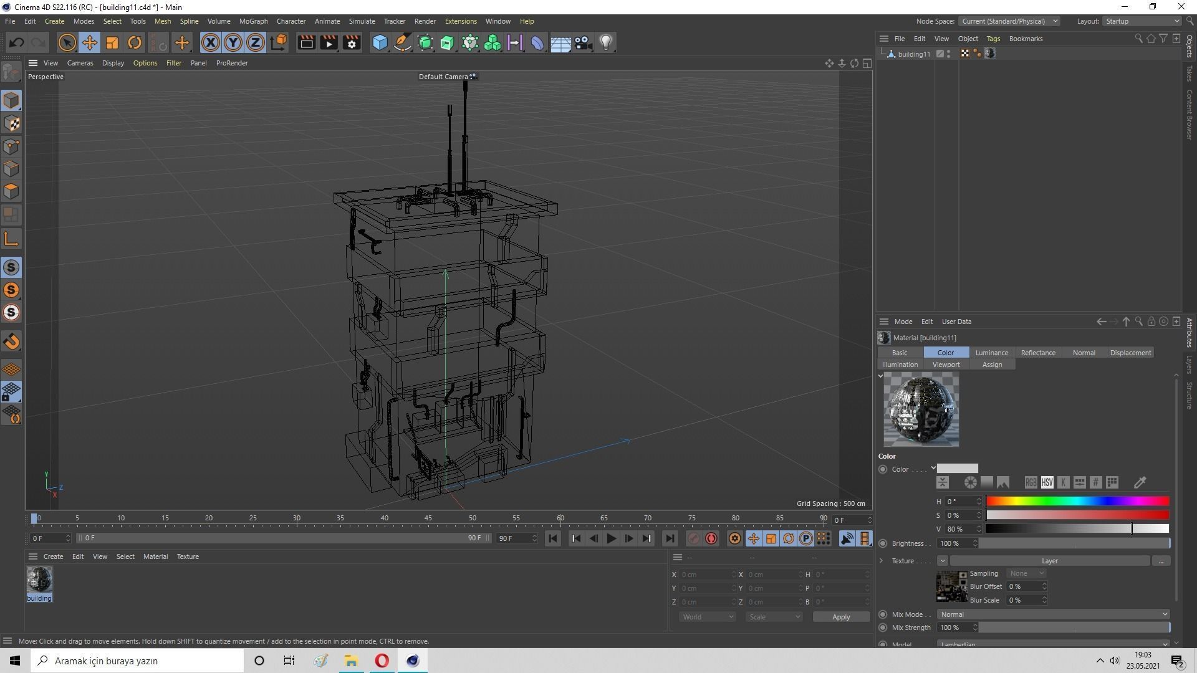
Task: Enable Axis mode (L icon)
Action: tap(11, 239)
